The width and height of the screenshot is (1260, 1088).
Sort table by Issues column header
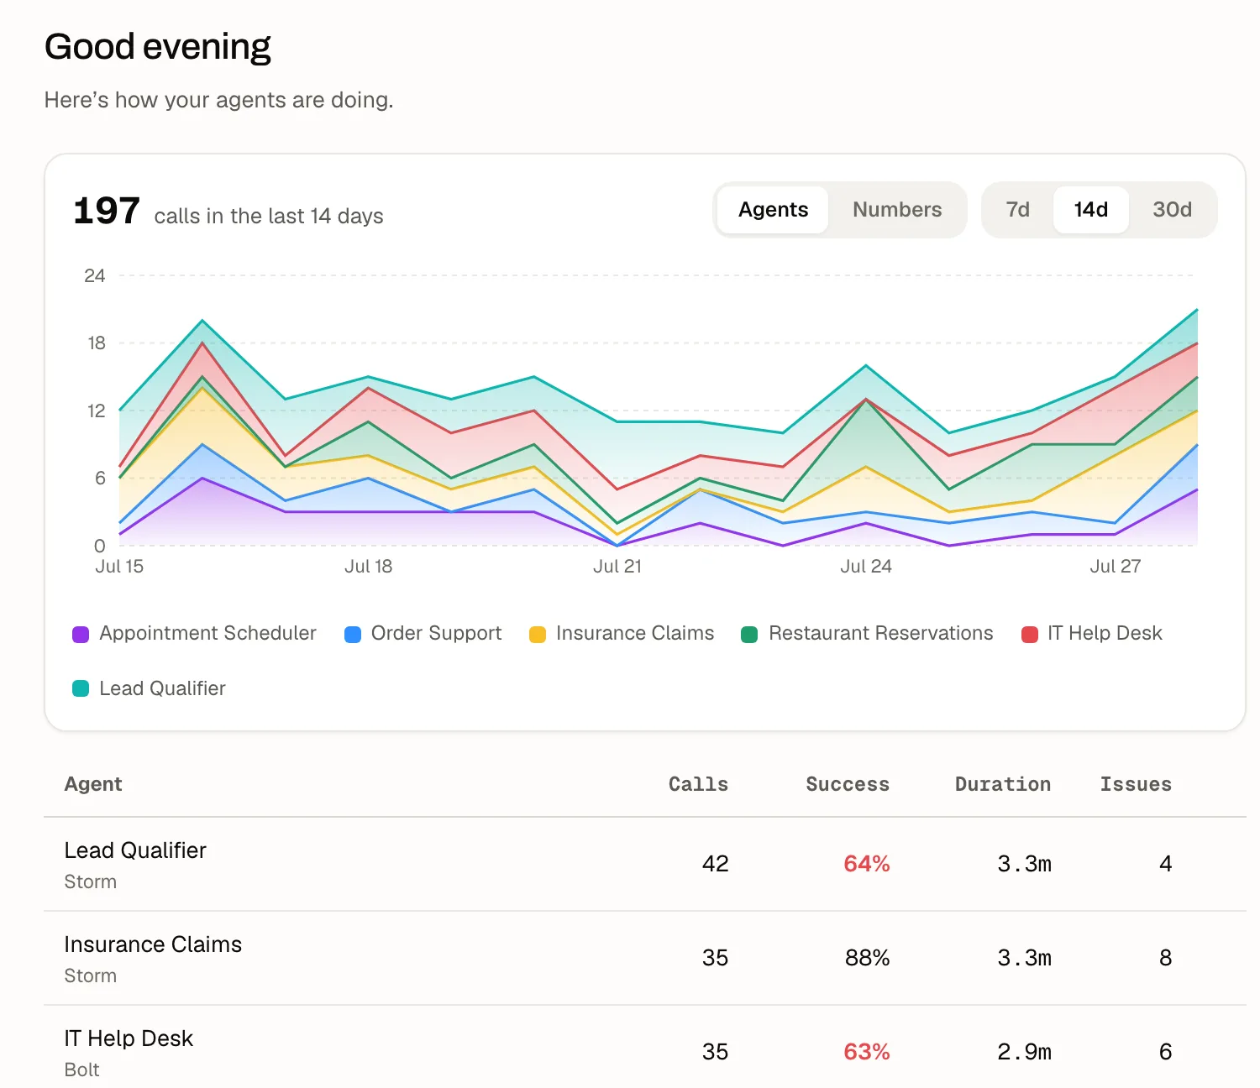(x=1136, y=784)
